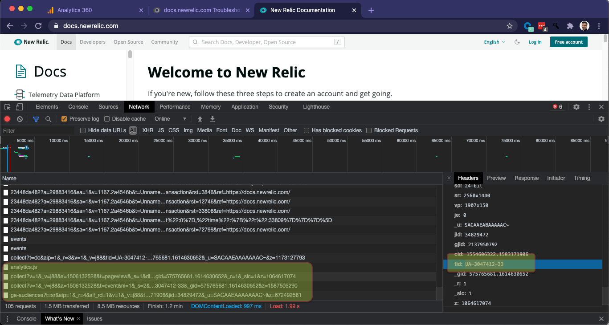Open the English language dropdown

click(494, 42)
